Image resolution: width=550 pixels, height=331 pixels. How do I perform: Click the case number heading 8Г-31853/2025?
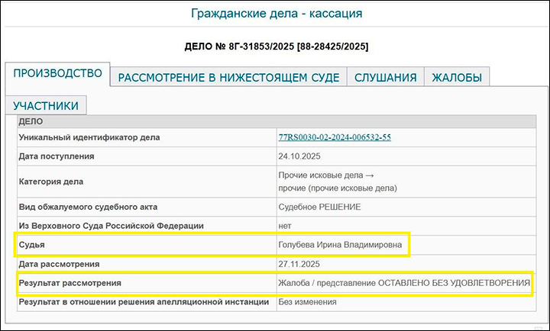277,47
